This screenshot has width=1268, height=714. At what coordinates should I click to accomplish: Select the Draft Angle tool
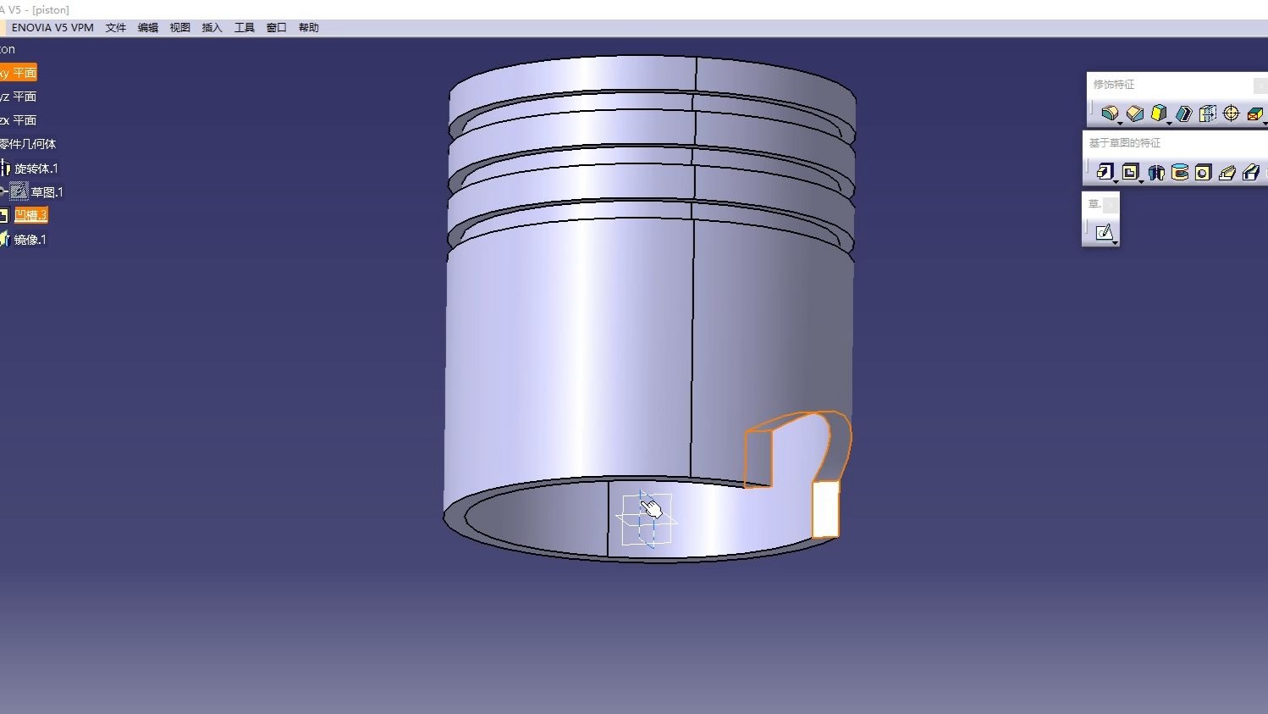[x=1159, y=113]
